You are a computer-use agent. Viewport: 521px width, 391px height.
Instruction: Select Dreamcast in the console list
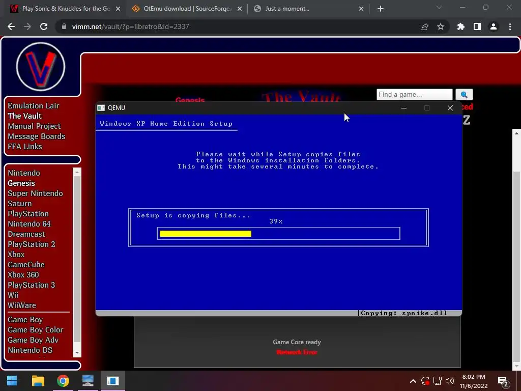pos(26,234)
